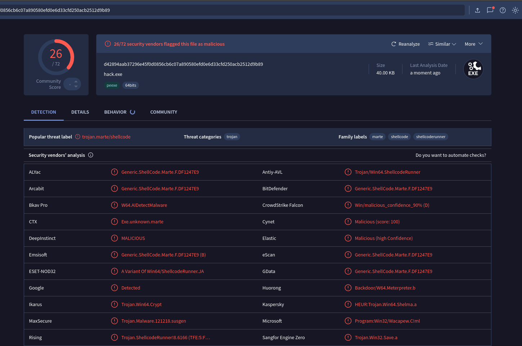522x346 pixels.
Task: Click the W64.AIDetectMalware result text
Action: (x=144, y=205)
